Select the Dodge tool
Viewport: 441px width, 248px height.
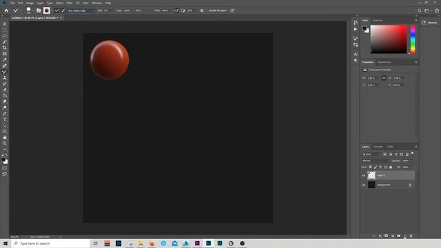5,107
